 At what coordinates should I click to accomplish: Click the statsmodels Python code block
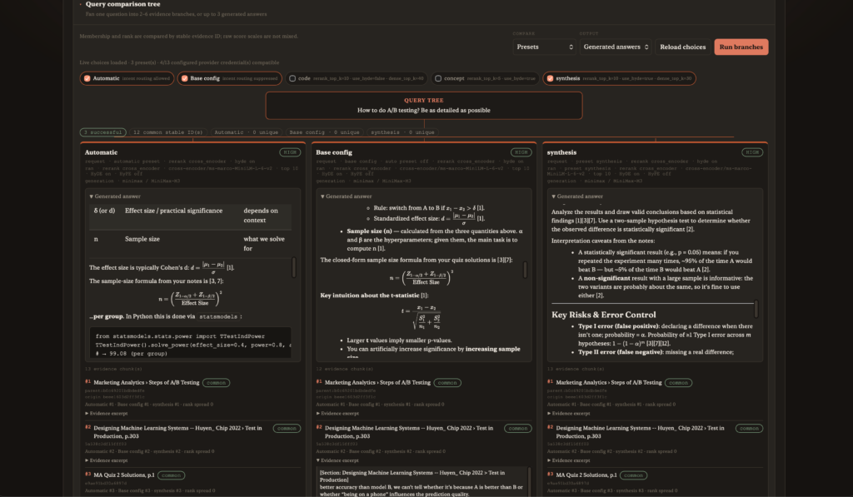pos(191,342)
